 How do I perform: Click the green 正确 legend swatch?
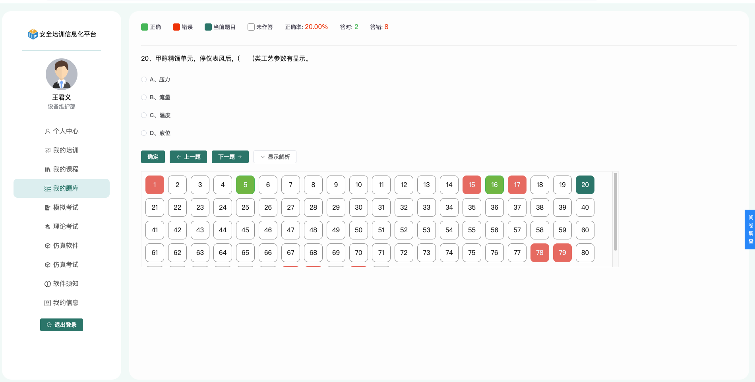tap(145, 27)
